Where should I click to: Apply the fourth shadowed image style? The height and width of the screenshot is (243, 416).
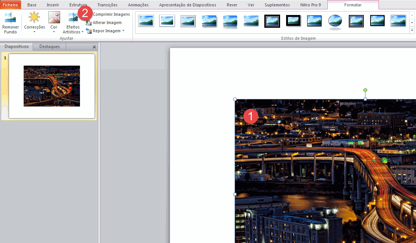tap(210, 21)
